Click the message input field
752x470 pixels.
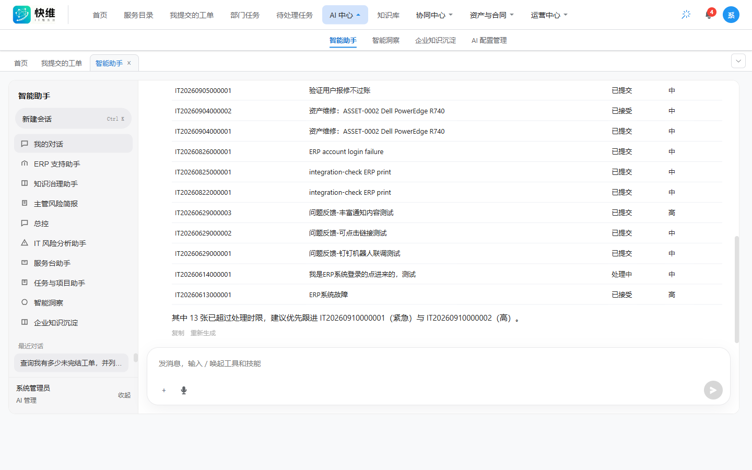[x=439, y=363]
